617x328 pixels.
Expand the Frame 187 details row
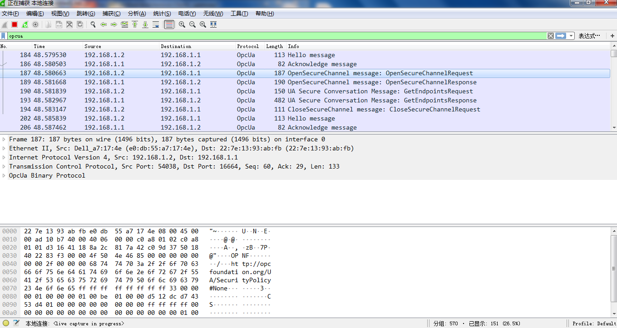[4, 139]
